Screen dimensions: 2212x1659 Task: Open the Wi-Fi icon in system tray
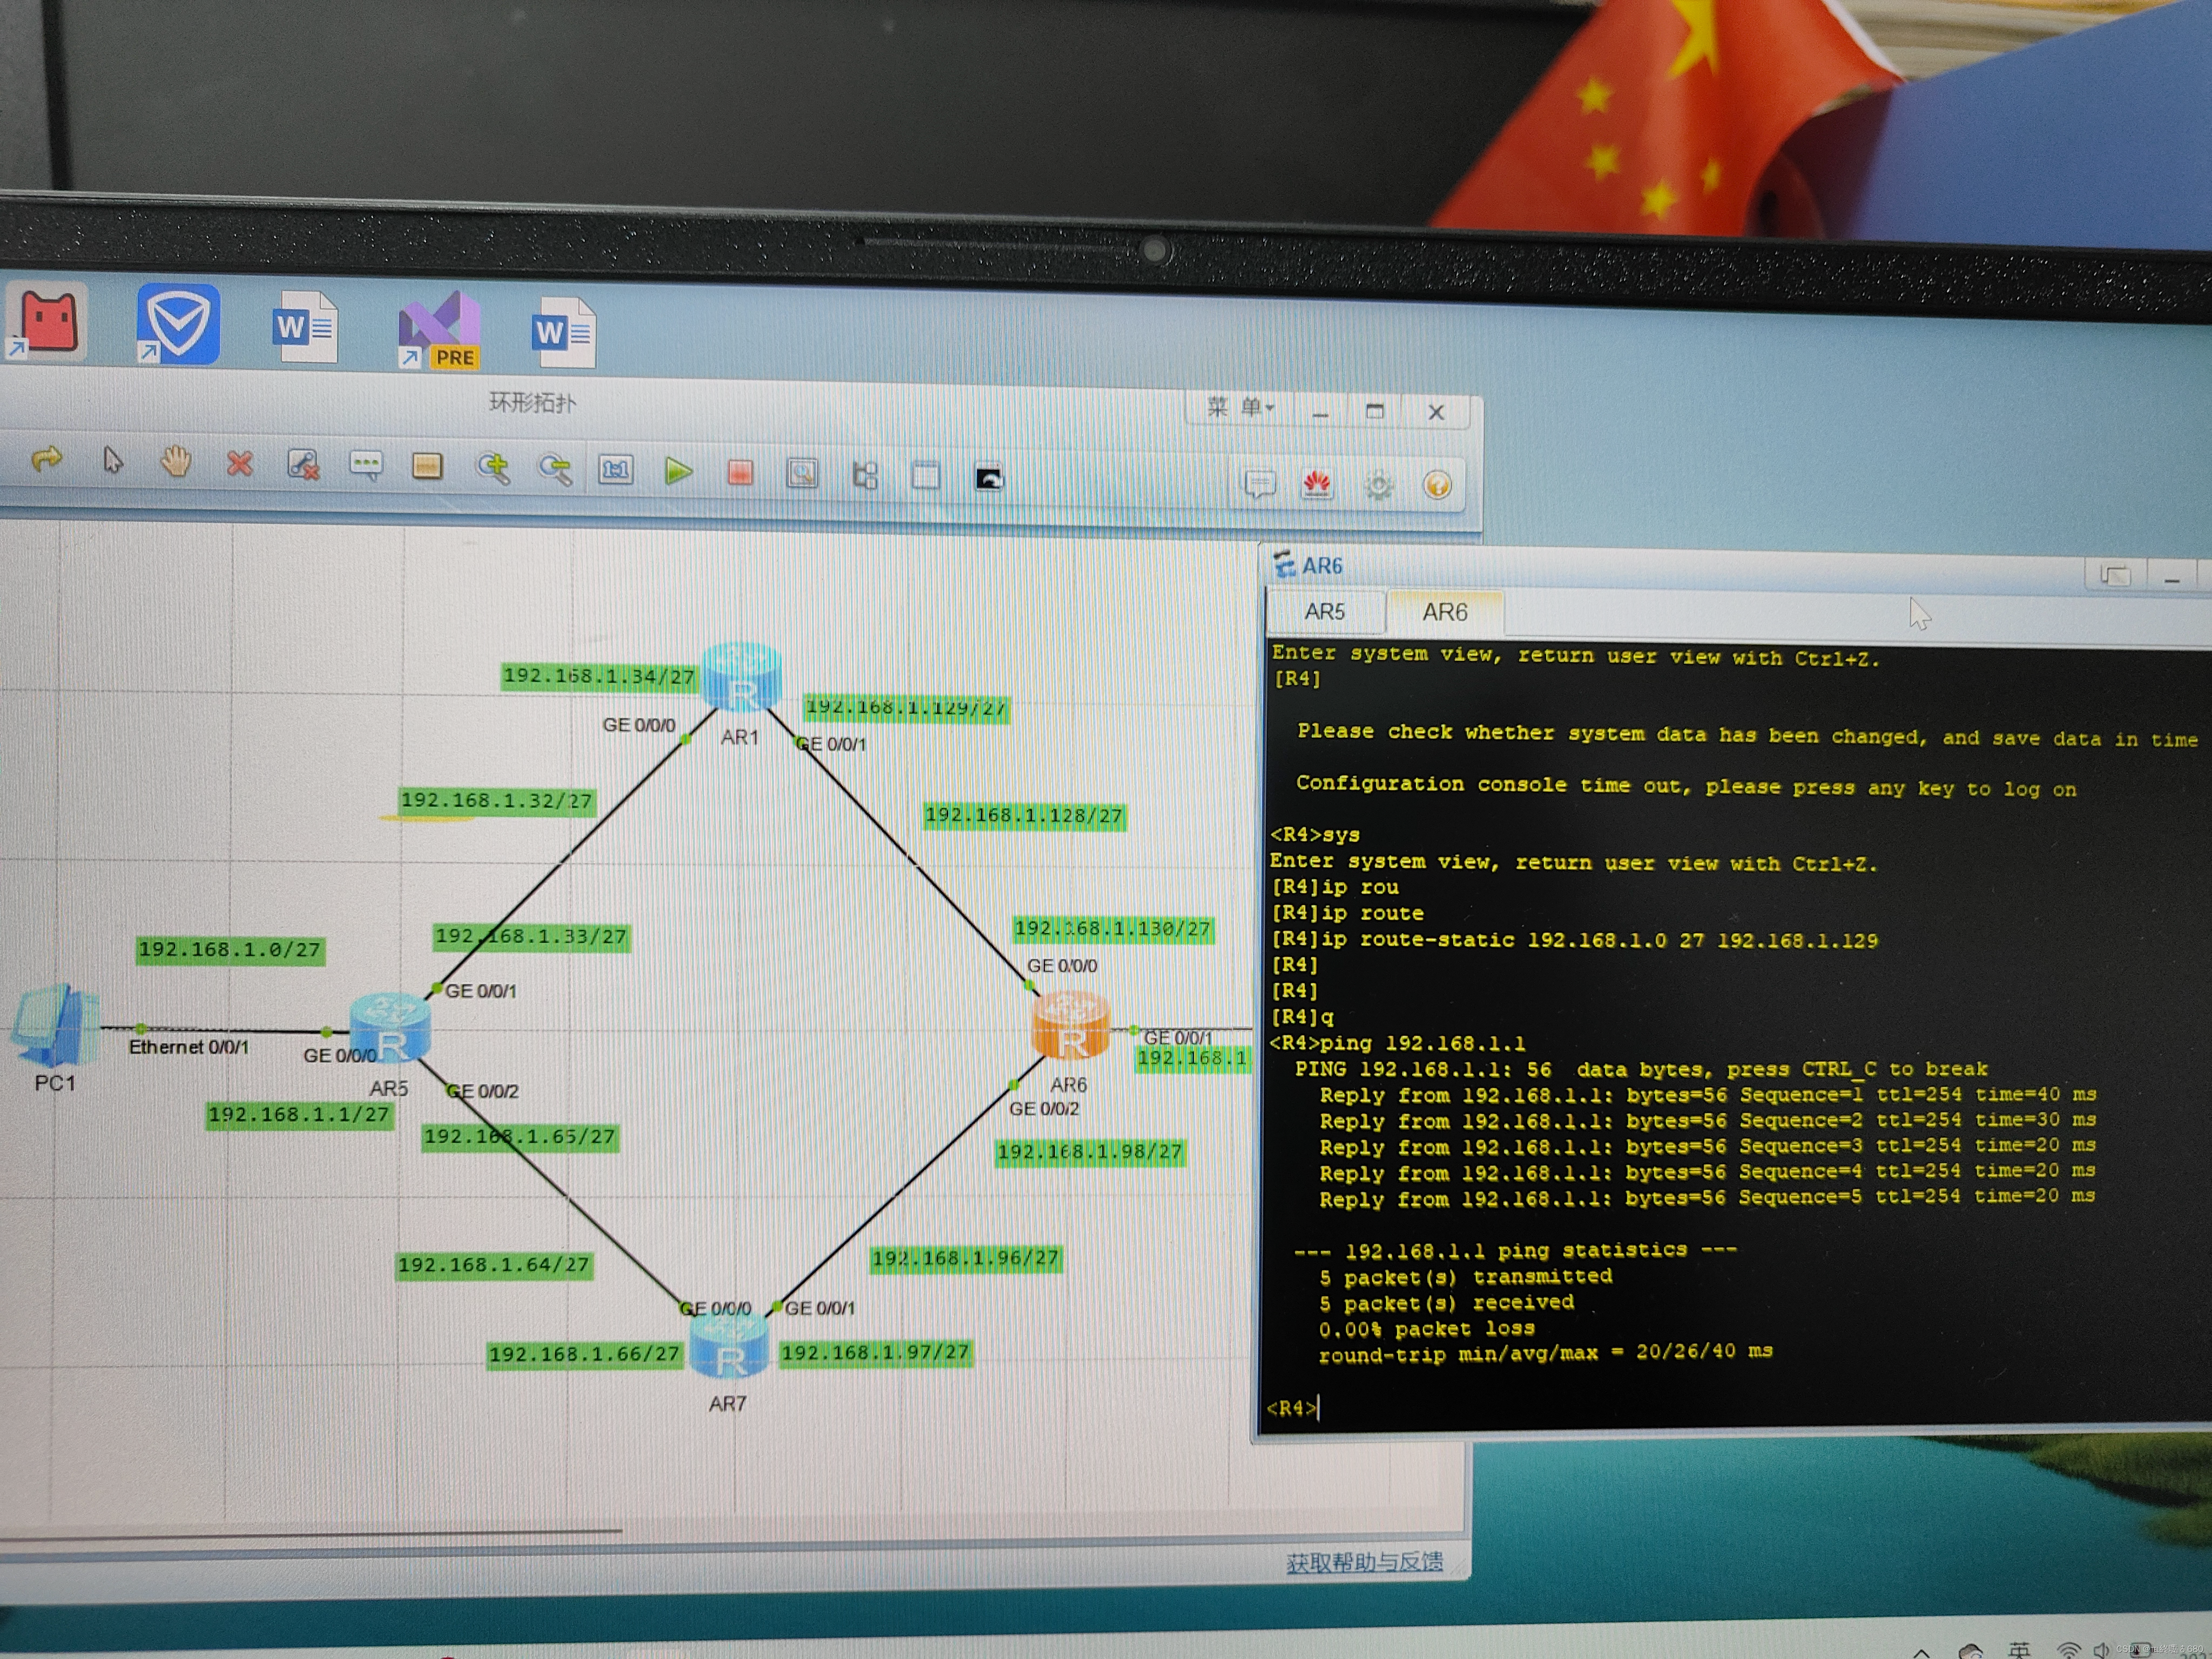tap(2069, 1649)
